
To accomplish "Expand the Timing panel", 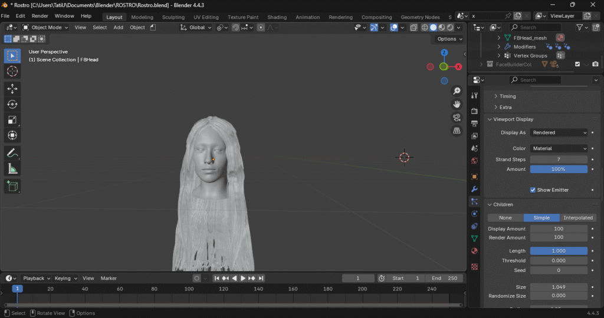I will click(507, 96).
